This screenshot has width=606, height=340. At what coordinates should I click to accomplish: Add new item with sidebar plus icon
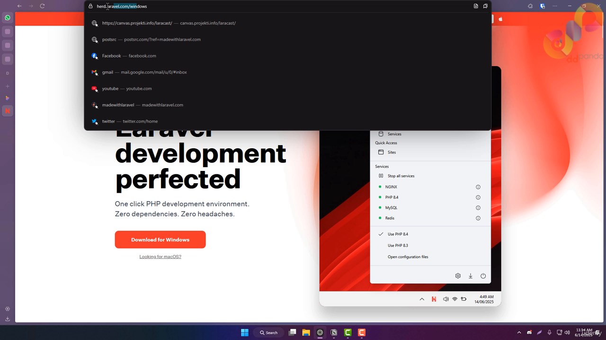[x=8, y=86]
